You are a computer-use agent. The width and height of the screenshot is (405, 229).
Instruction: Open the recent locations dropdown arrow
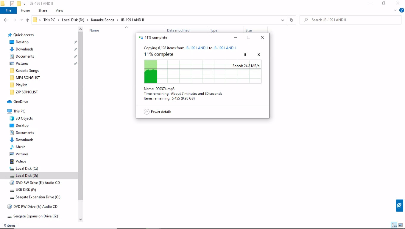[x=21, y=20]
